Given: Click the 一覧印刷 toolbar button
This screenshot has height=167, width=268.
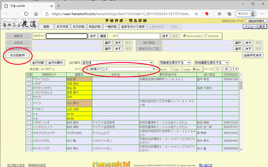Looking at the screenshot, I should (111, 27).
